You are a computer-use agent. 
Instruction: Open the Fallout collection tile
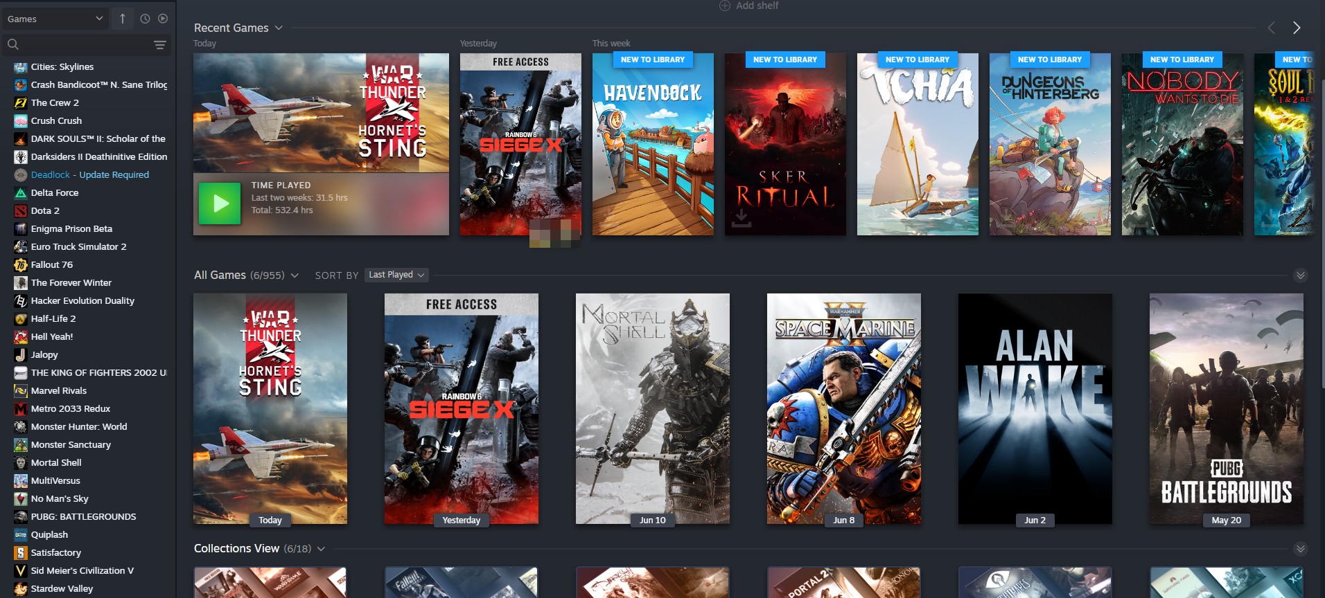pyautogui.click(x=462, y=582)
